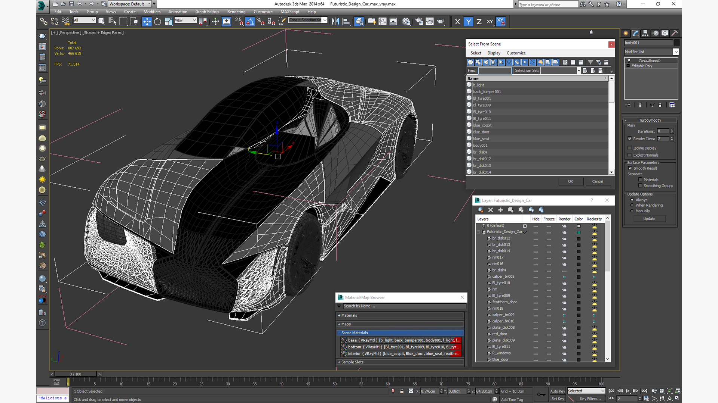The height and width of the screenshot is (403, 718).
Task: Enable Explicit Normals checkbox
Action: (x=630, y=155)
